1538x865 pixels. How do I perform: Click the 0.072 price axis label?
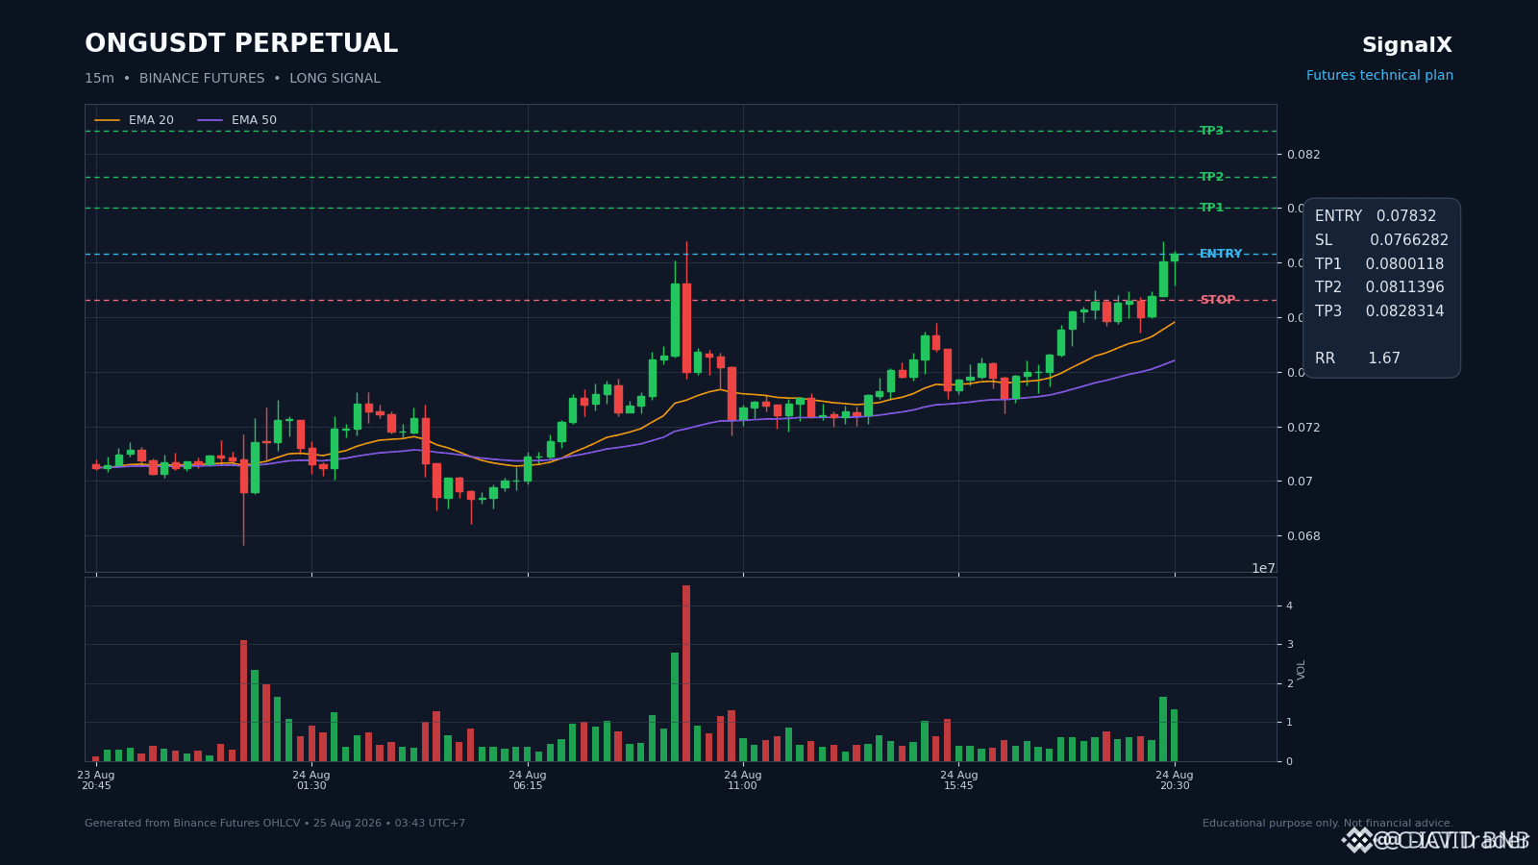pos(1303,428)
